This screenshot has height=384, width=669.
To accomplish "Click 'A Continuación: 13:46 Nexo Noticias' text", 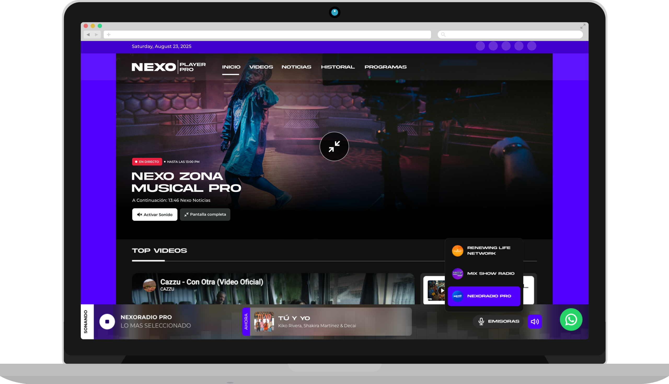I will (171, 200).
